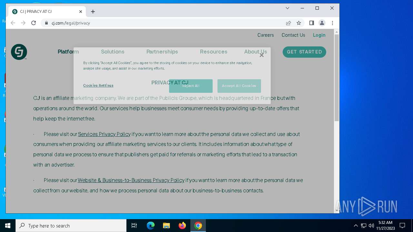413x232 pixels.
Task: Launch Firefox from the taskbar
Action: (x=182, y=226)
